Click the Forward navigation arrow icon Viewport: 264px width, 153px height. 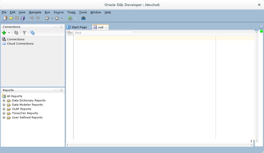point(57,18)
